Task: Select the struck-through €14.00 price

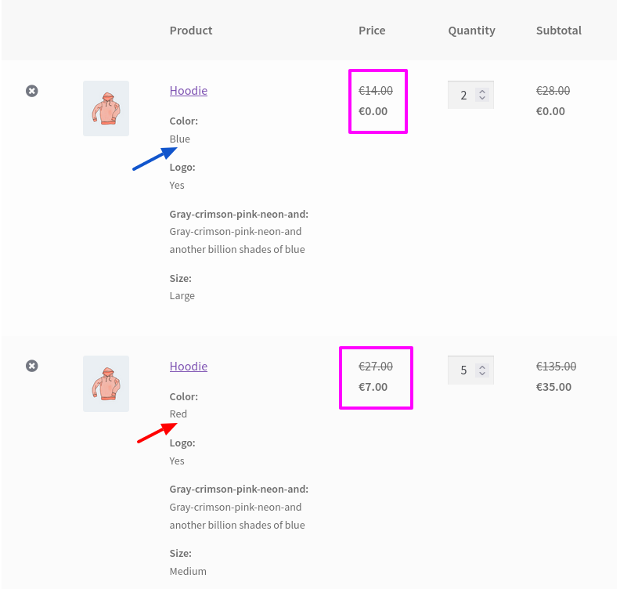Action: point(376,91)
